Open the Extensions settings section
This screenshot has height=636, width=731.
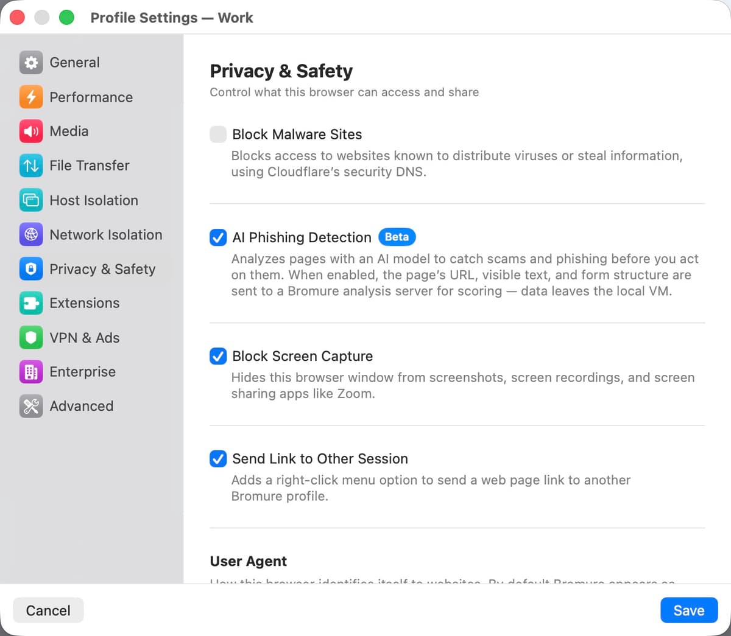tap(91, 303)
